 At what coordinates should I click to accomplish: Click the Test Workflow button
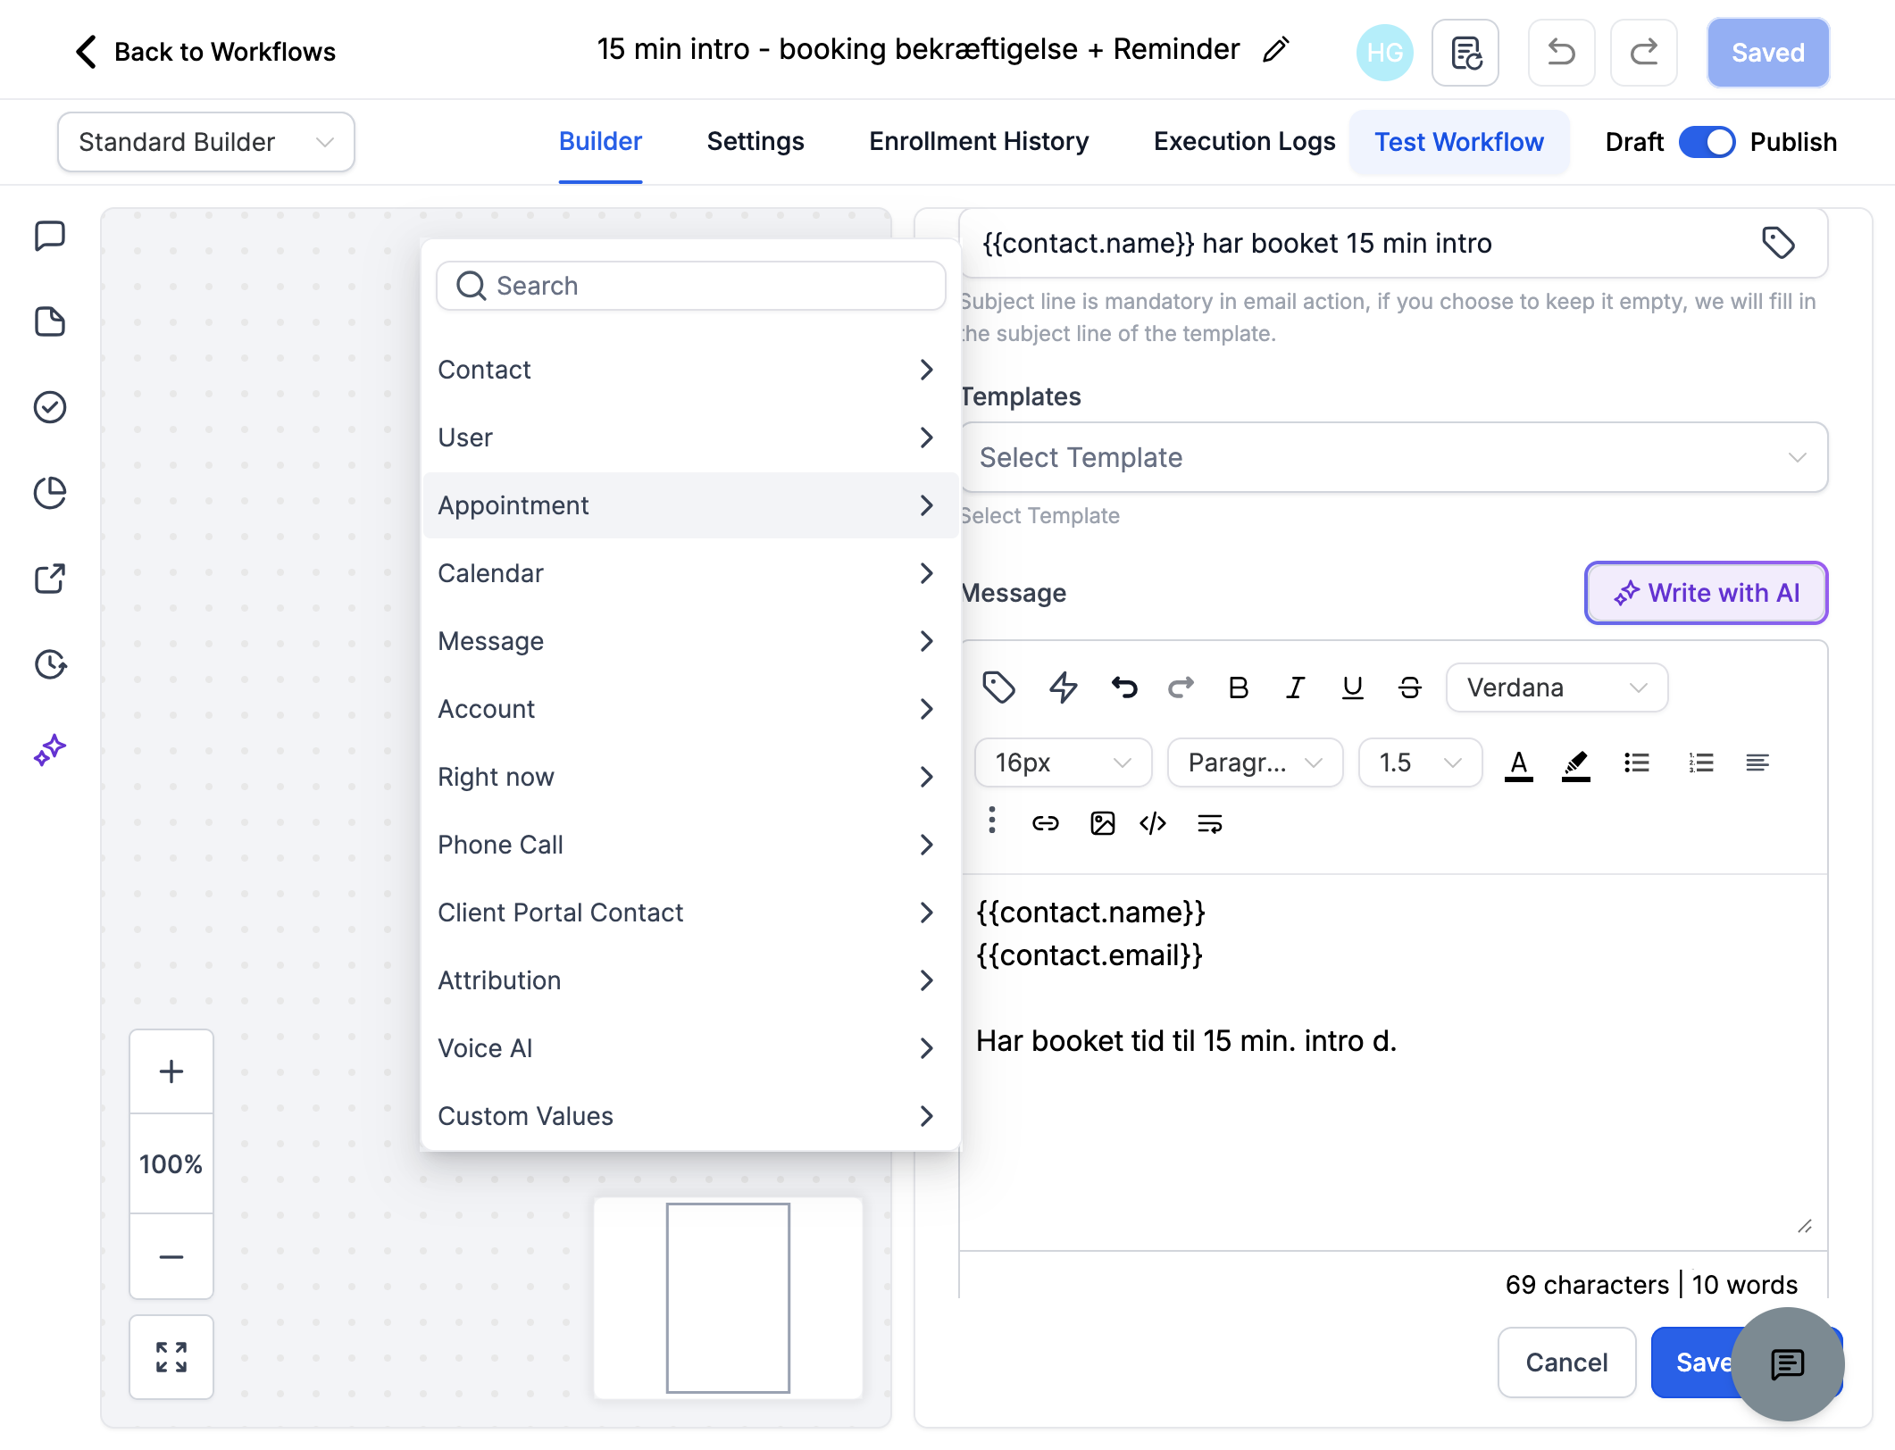click(x=1458, y=142)
